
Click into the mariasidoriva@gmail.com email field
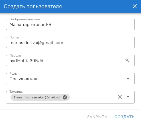tap(70, 42)
